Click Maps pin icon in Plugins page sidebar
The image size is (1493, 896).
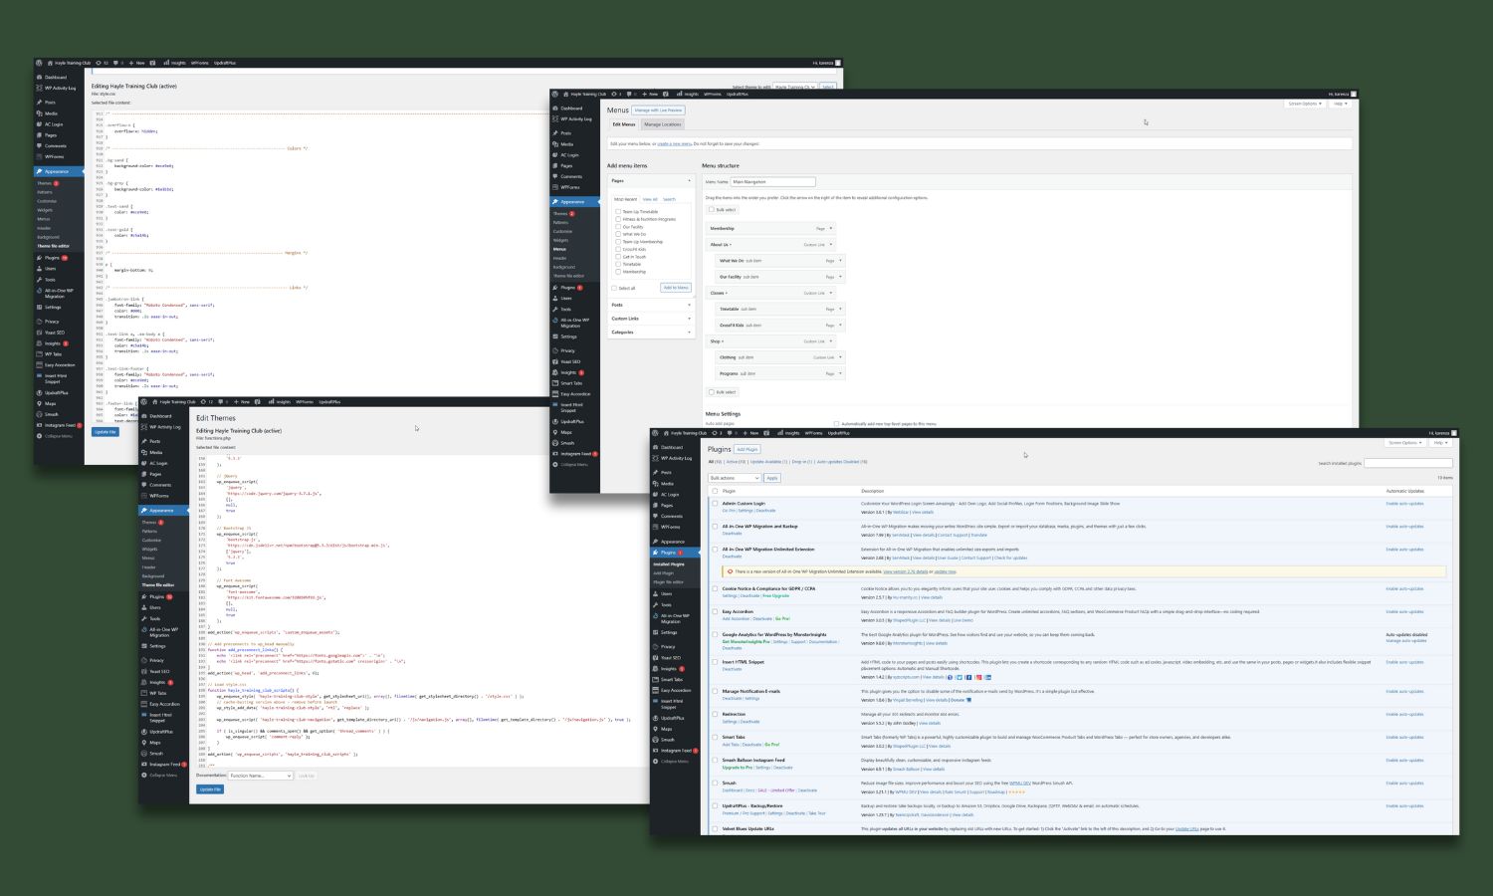[x=656, y=729]
